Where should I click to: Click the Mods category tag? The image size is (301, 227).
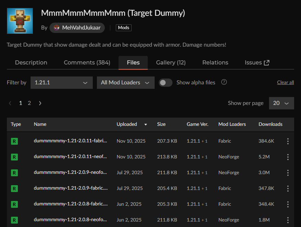(x=123, y=28)
